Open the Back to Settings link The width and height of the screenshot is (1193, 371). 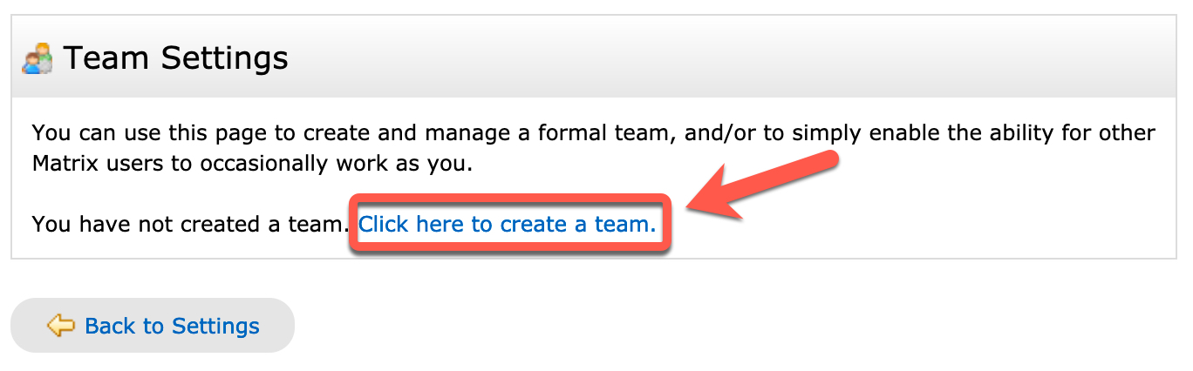[172, 327]
